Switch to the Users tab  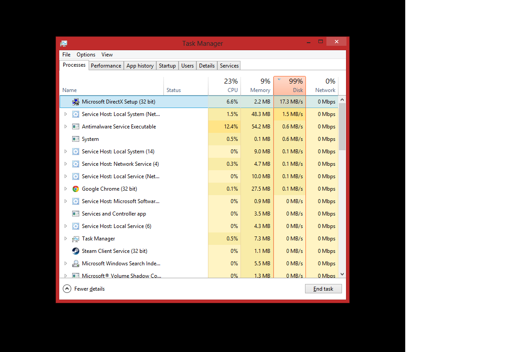[187, 66]
